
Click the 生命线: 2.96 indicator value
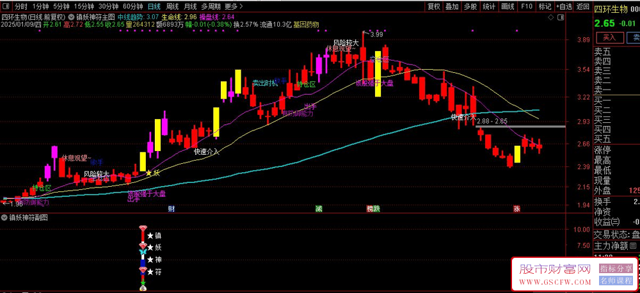[179, 17]
